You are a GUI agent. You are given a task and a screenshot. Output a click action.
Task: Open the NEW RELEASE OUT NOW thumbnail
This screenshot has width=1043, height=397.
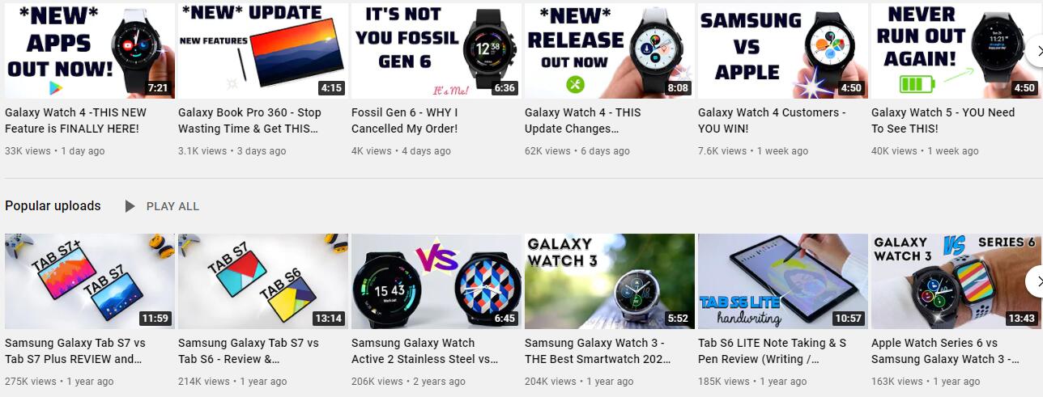click(x=610, y=51)
